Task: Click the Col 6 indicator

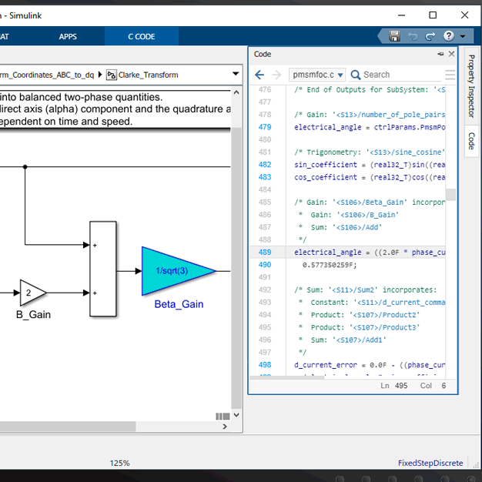Action: click(433, 386)
